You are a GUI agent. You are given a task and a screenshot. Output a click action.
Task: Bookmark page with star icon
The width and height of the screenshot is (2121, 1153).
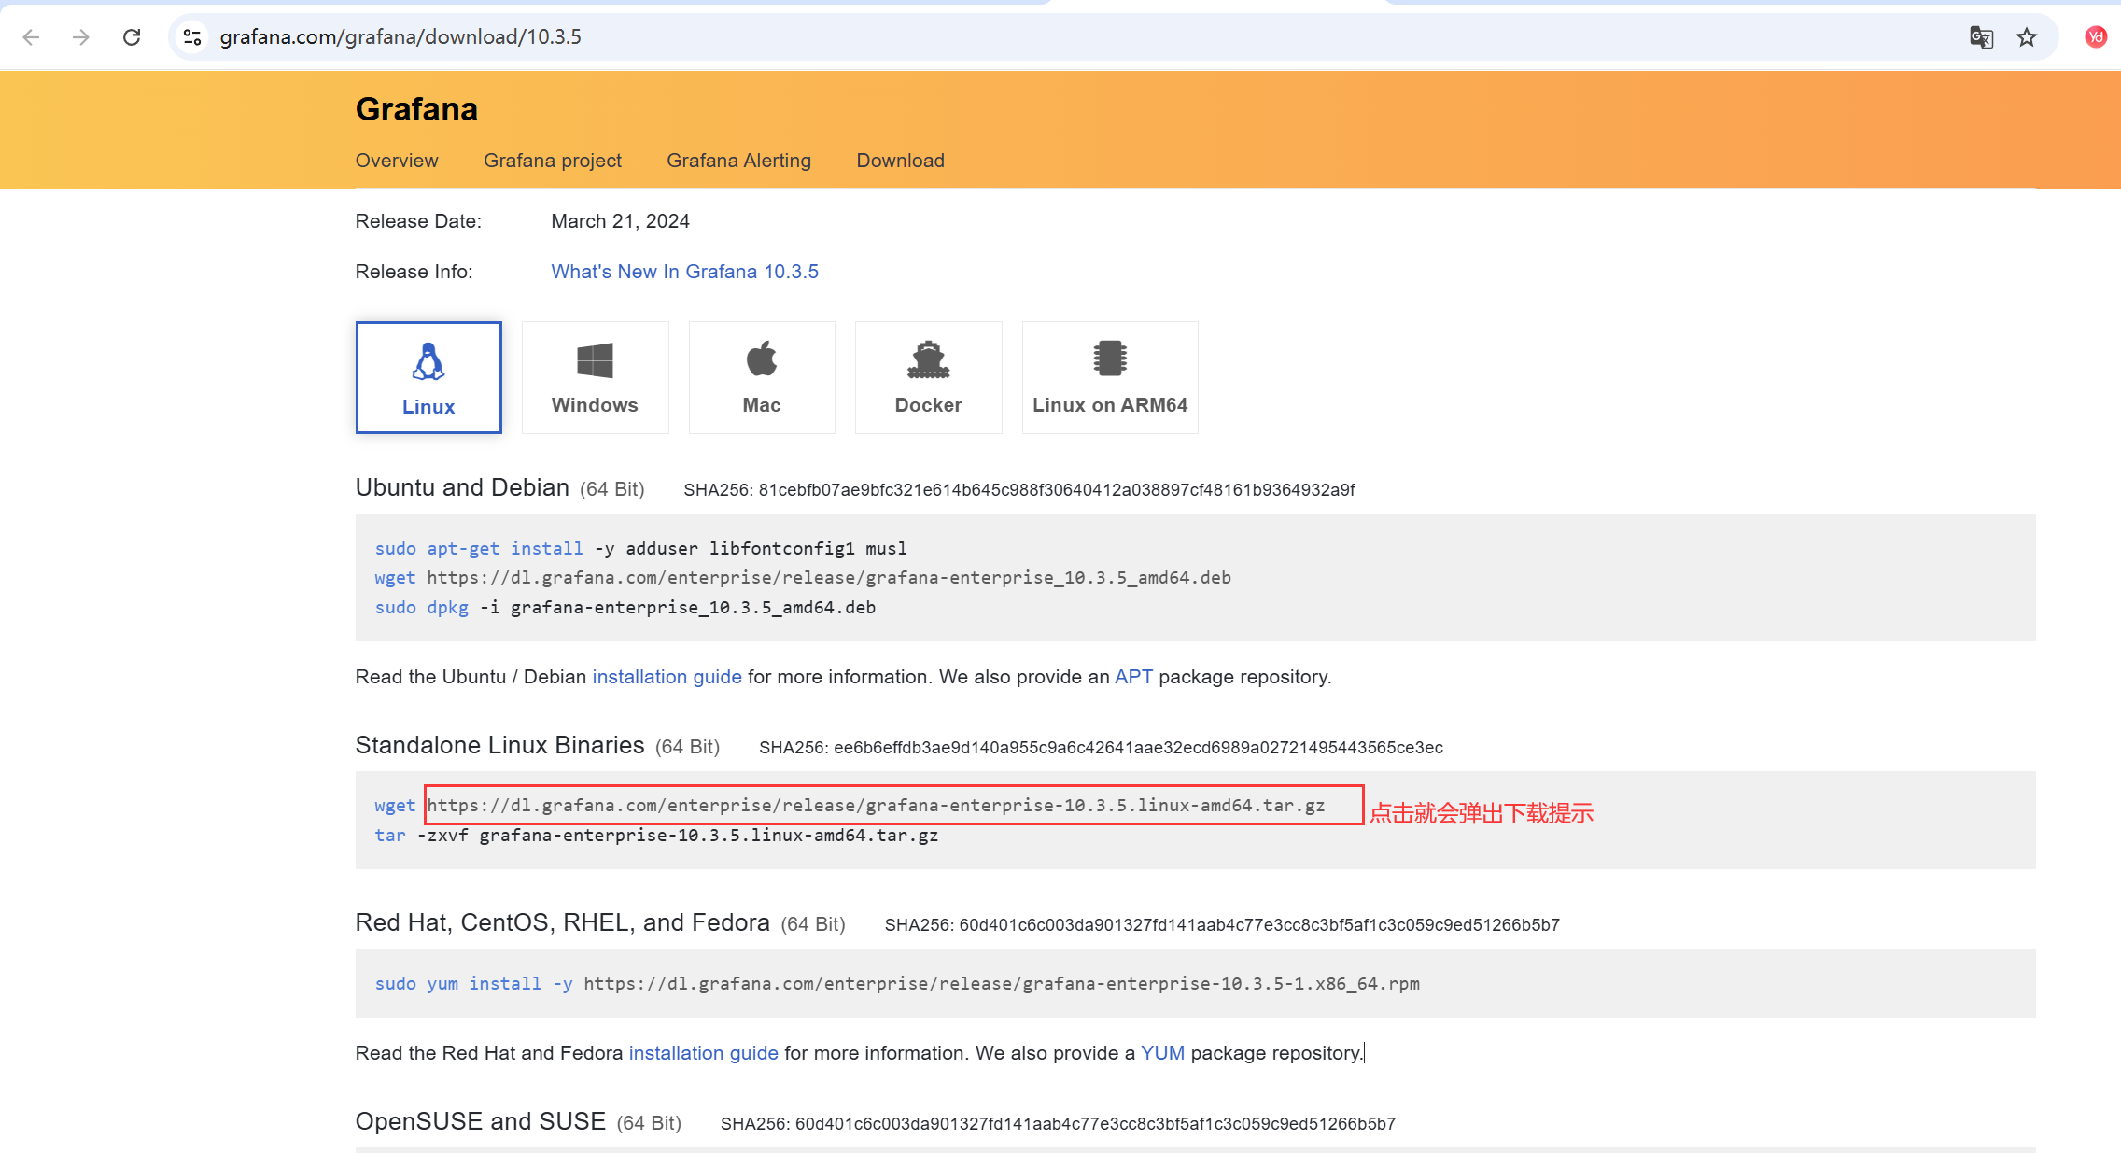pos(2027,37)
